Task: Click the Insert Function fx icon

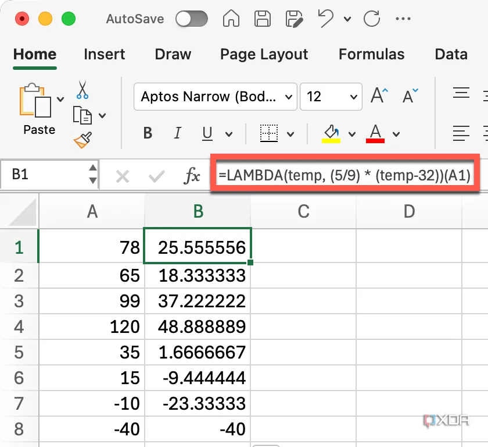Action: point(192,175)
